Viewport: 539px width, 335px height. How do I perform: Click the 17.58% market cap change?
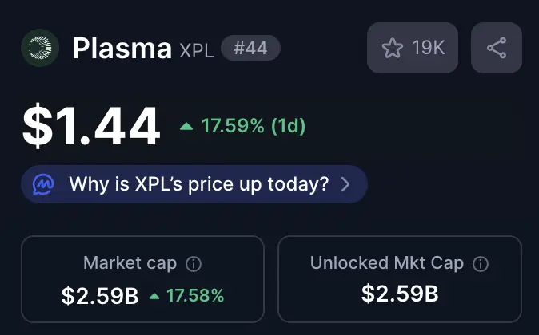(195, 296)
